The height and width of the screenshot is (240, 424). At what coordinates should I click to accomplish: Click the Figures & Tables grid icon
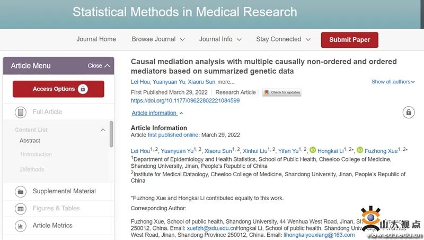(x=21, y=209)
